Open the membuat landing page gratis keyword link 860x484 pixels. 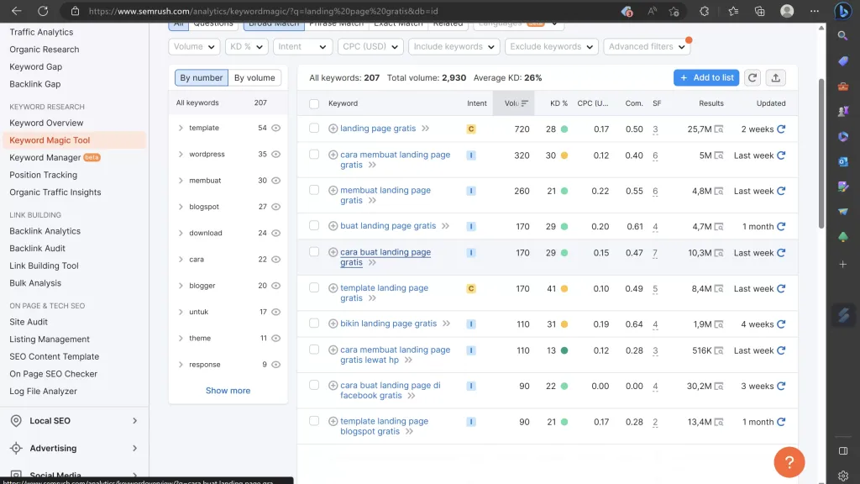385,195
